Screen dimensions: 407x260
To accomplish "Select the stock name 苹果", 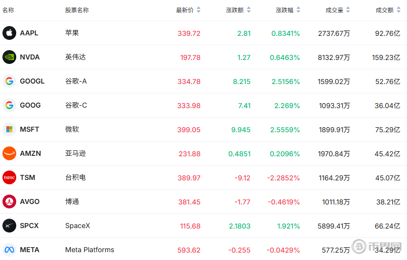I will click(x=72, y=33).
